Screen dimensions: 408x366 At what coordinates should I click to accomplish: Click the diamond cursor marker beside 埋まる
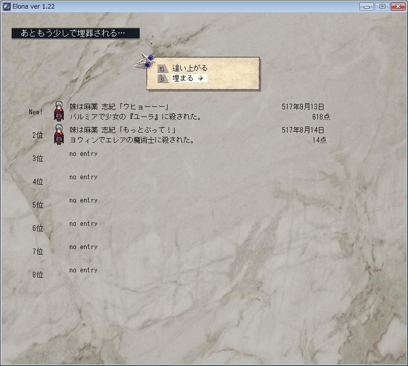[x=200, y=78]
